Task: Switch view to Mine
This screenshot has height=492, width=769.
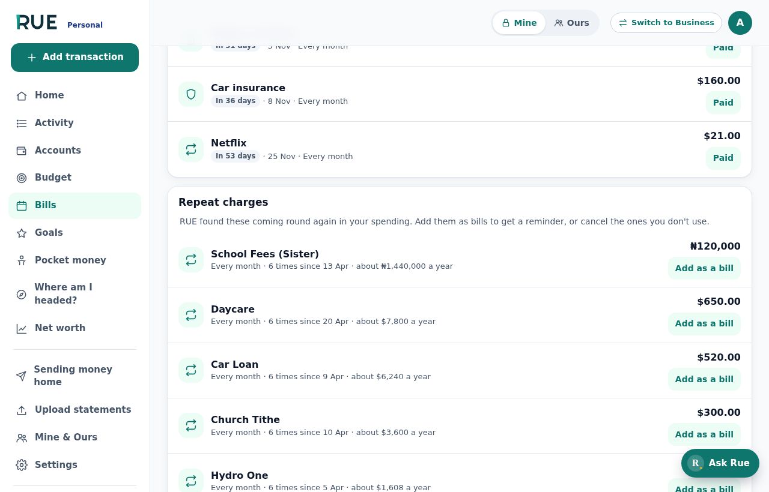Action: [x=519, y=23]
